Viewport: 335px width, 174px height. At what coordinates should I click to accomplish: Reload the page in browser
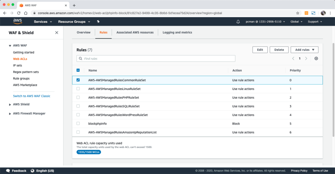pos(19,13)
